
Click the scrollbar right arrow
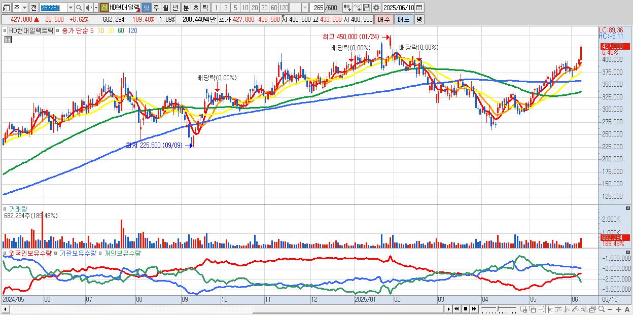click(x=448, y=309)
